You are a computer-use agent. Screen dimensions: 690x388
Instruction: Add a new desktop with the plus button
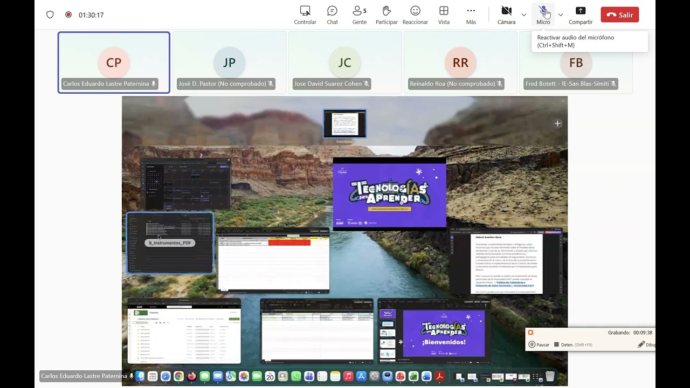(557, 123)
